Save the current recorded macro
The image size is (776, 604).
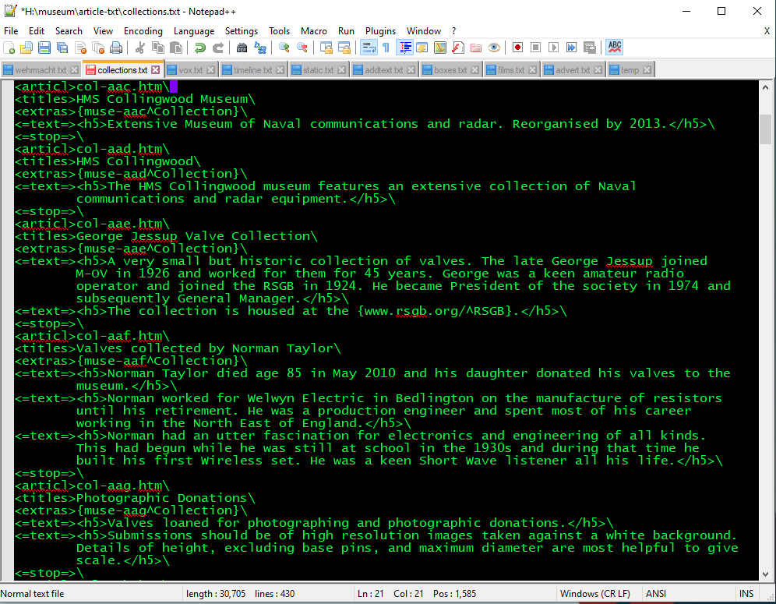click(x=589, y=48)
